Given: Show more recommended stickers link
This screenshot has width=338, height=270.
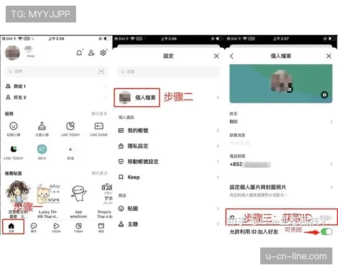Looking at the screenshot, I should pyautogui.click(x=99, y=173).
